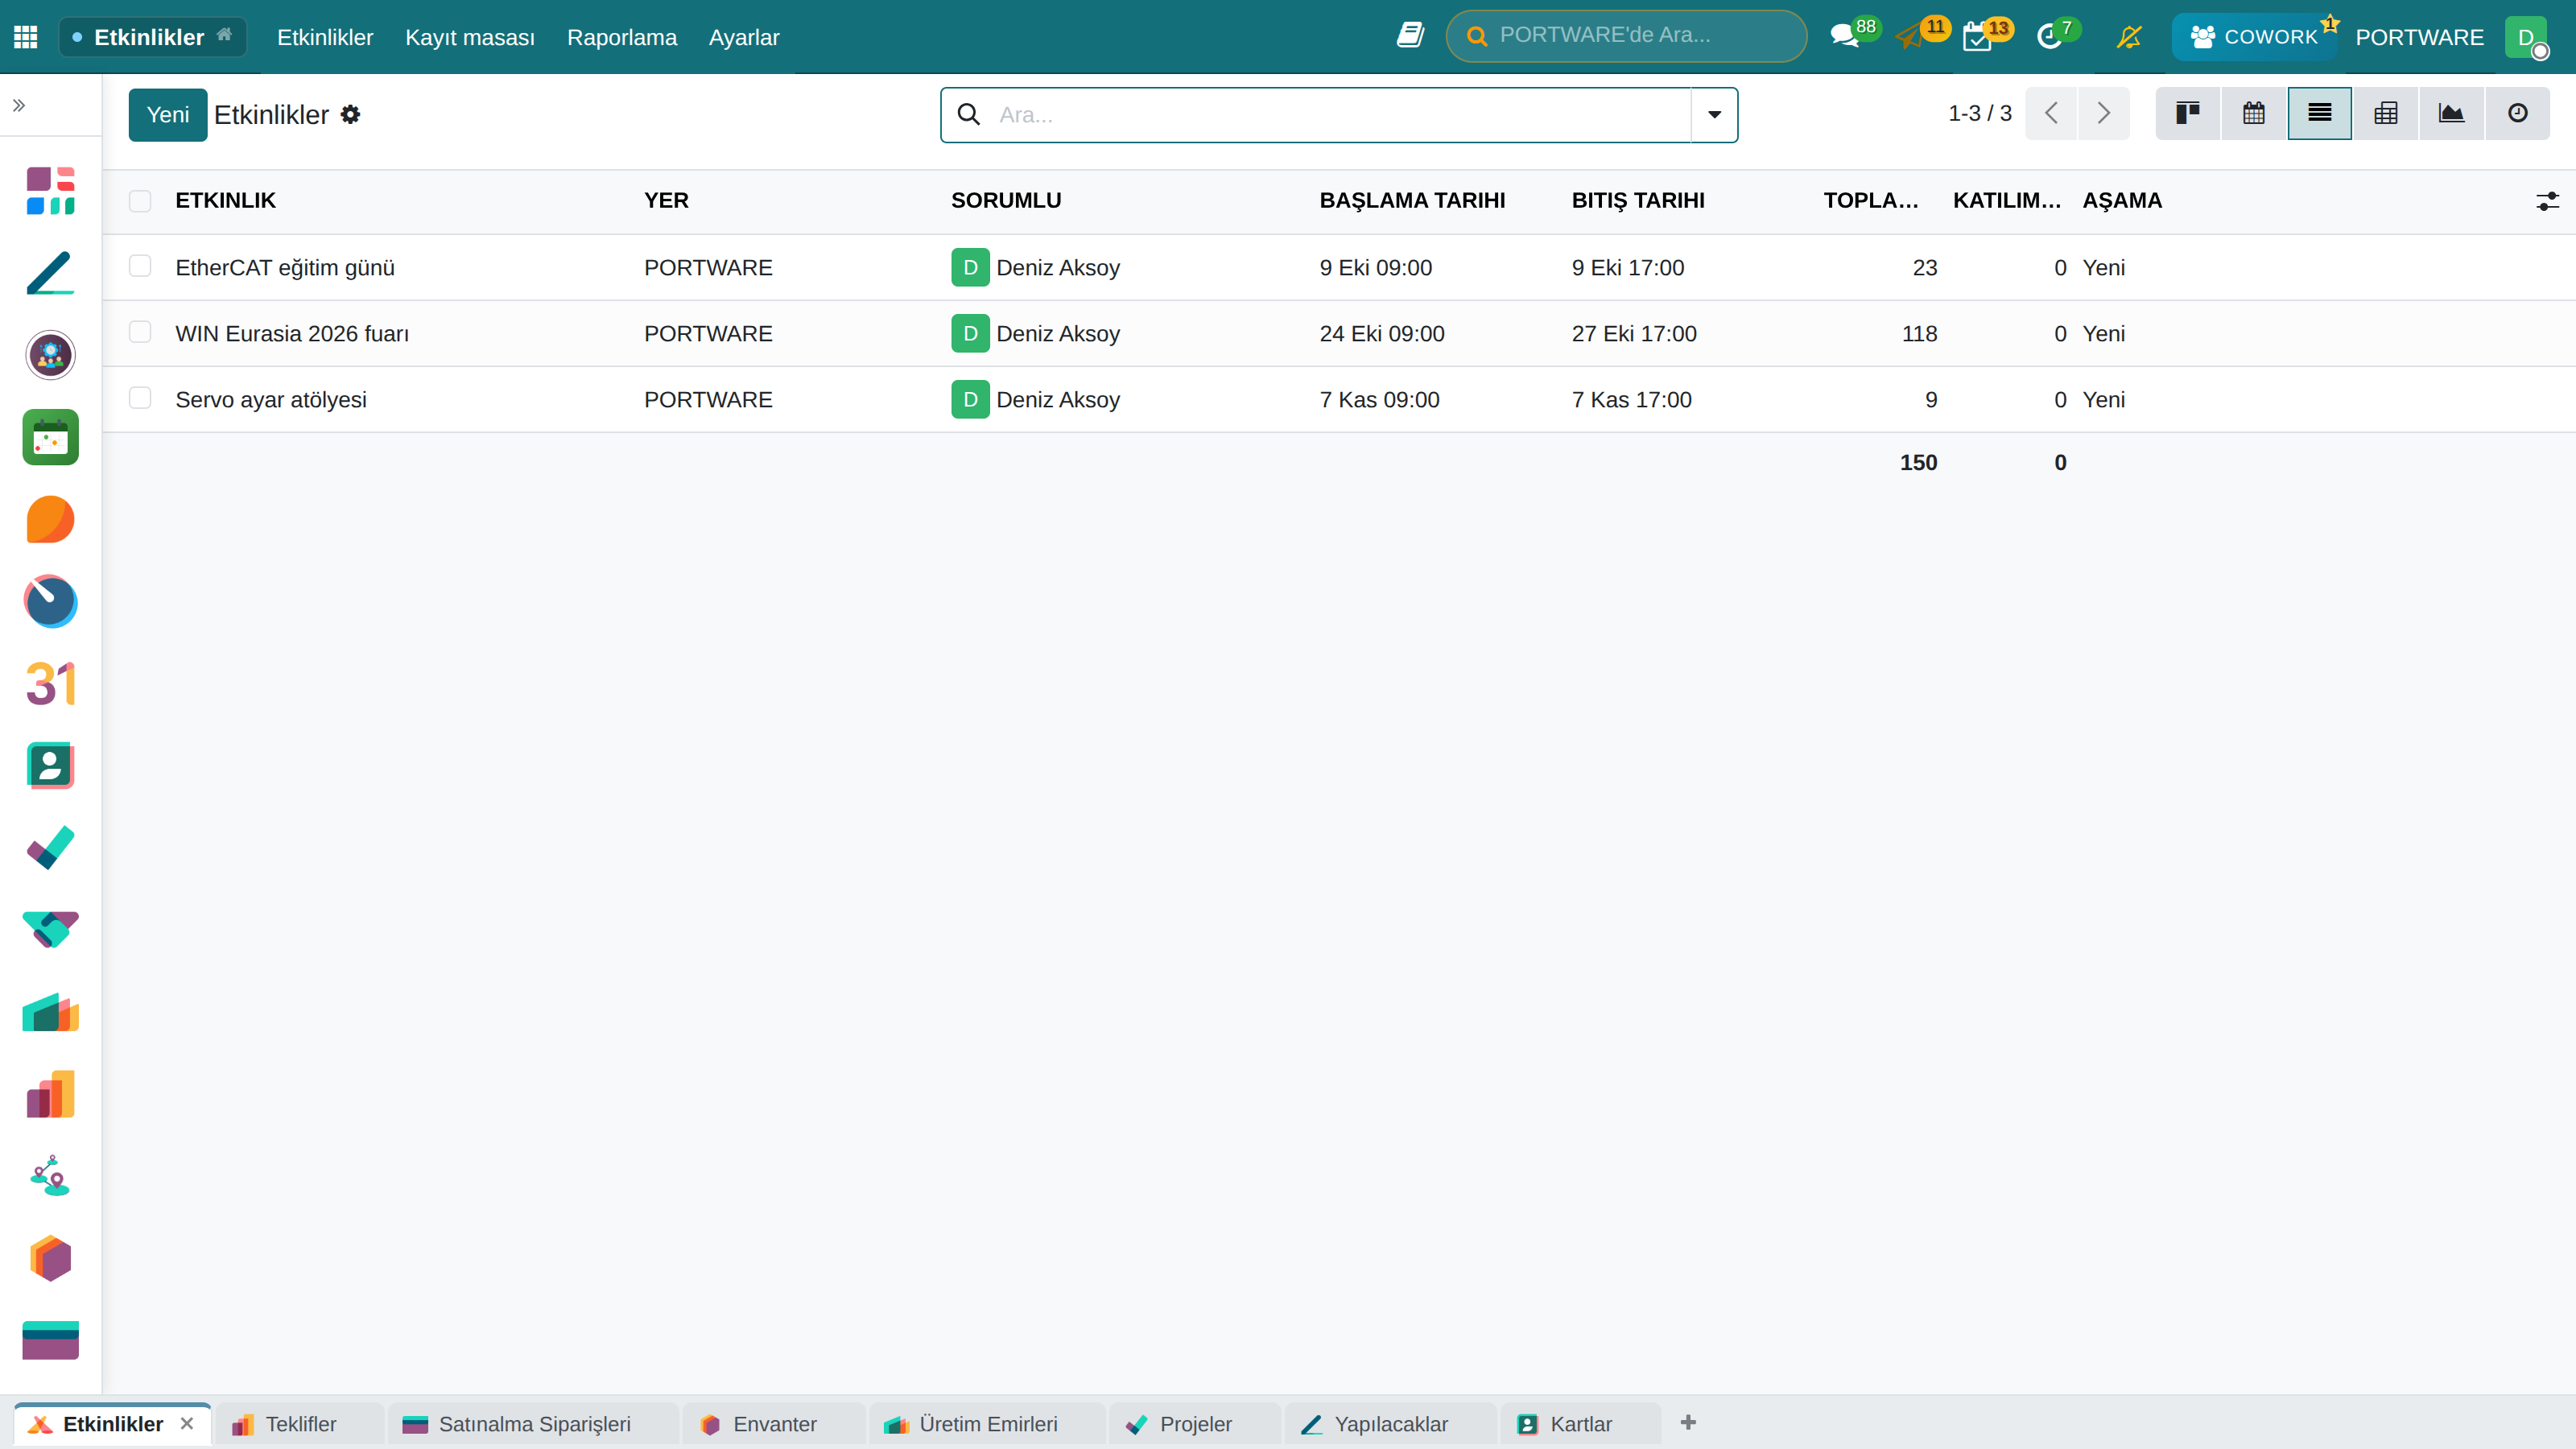
Task: Close the Etkinlikler bottom tab
Action: click(187, 1423)
